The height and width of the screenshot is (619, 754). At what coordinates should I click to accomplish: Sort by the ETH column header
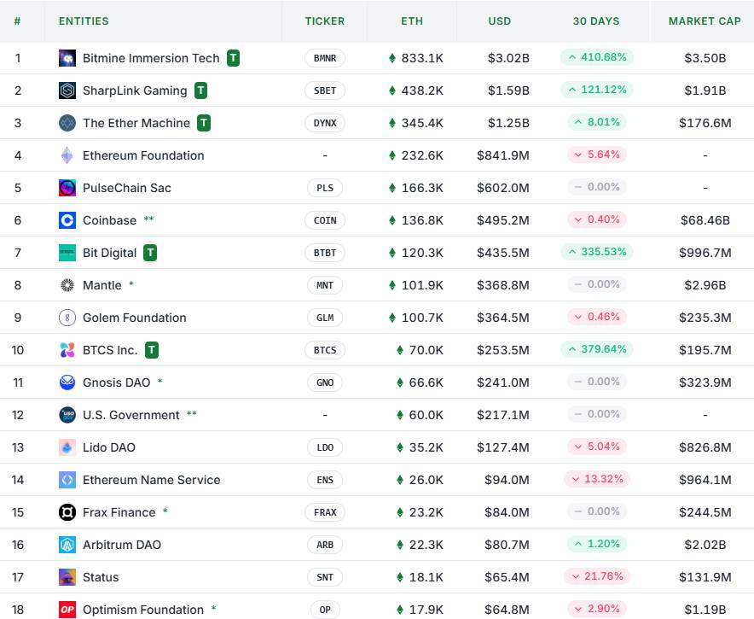(412, 21)
